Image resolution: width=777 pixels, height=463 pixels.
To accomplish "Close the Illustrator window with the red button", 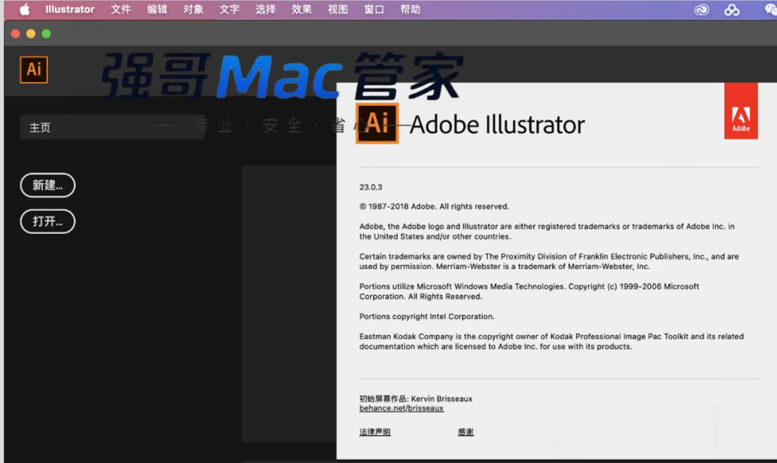I will pyautogui.click(x=16, y=34).
